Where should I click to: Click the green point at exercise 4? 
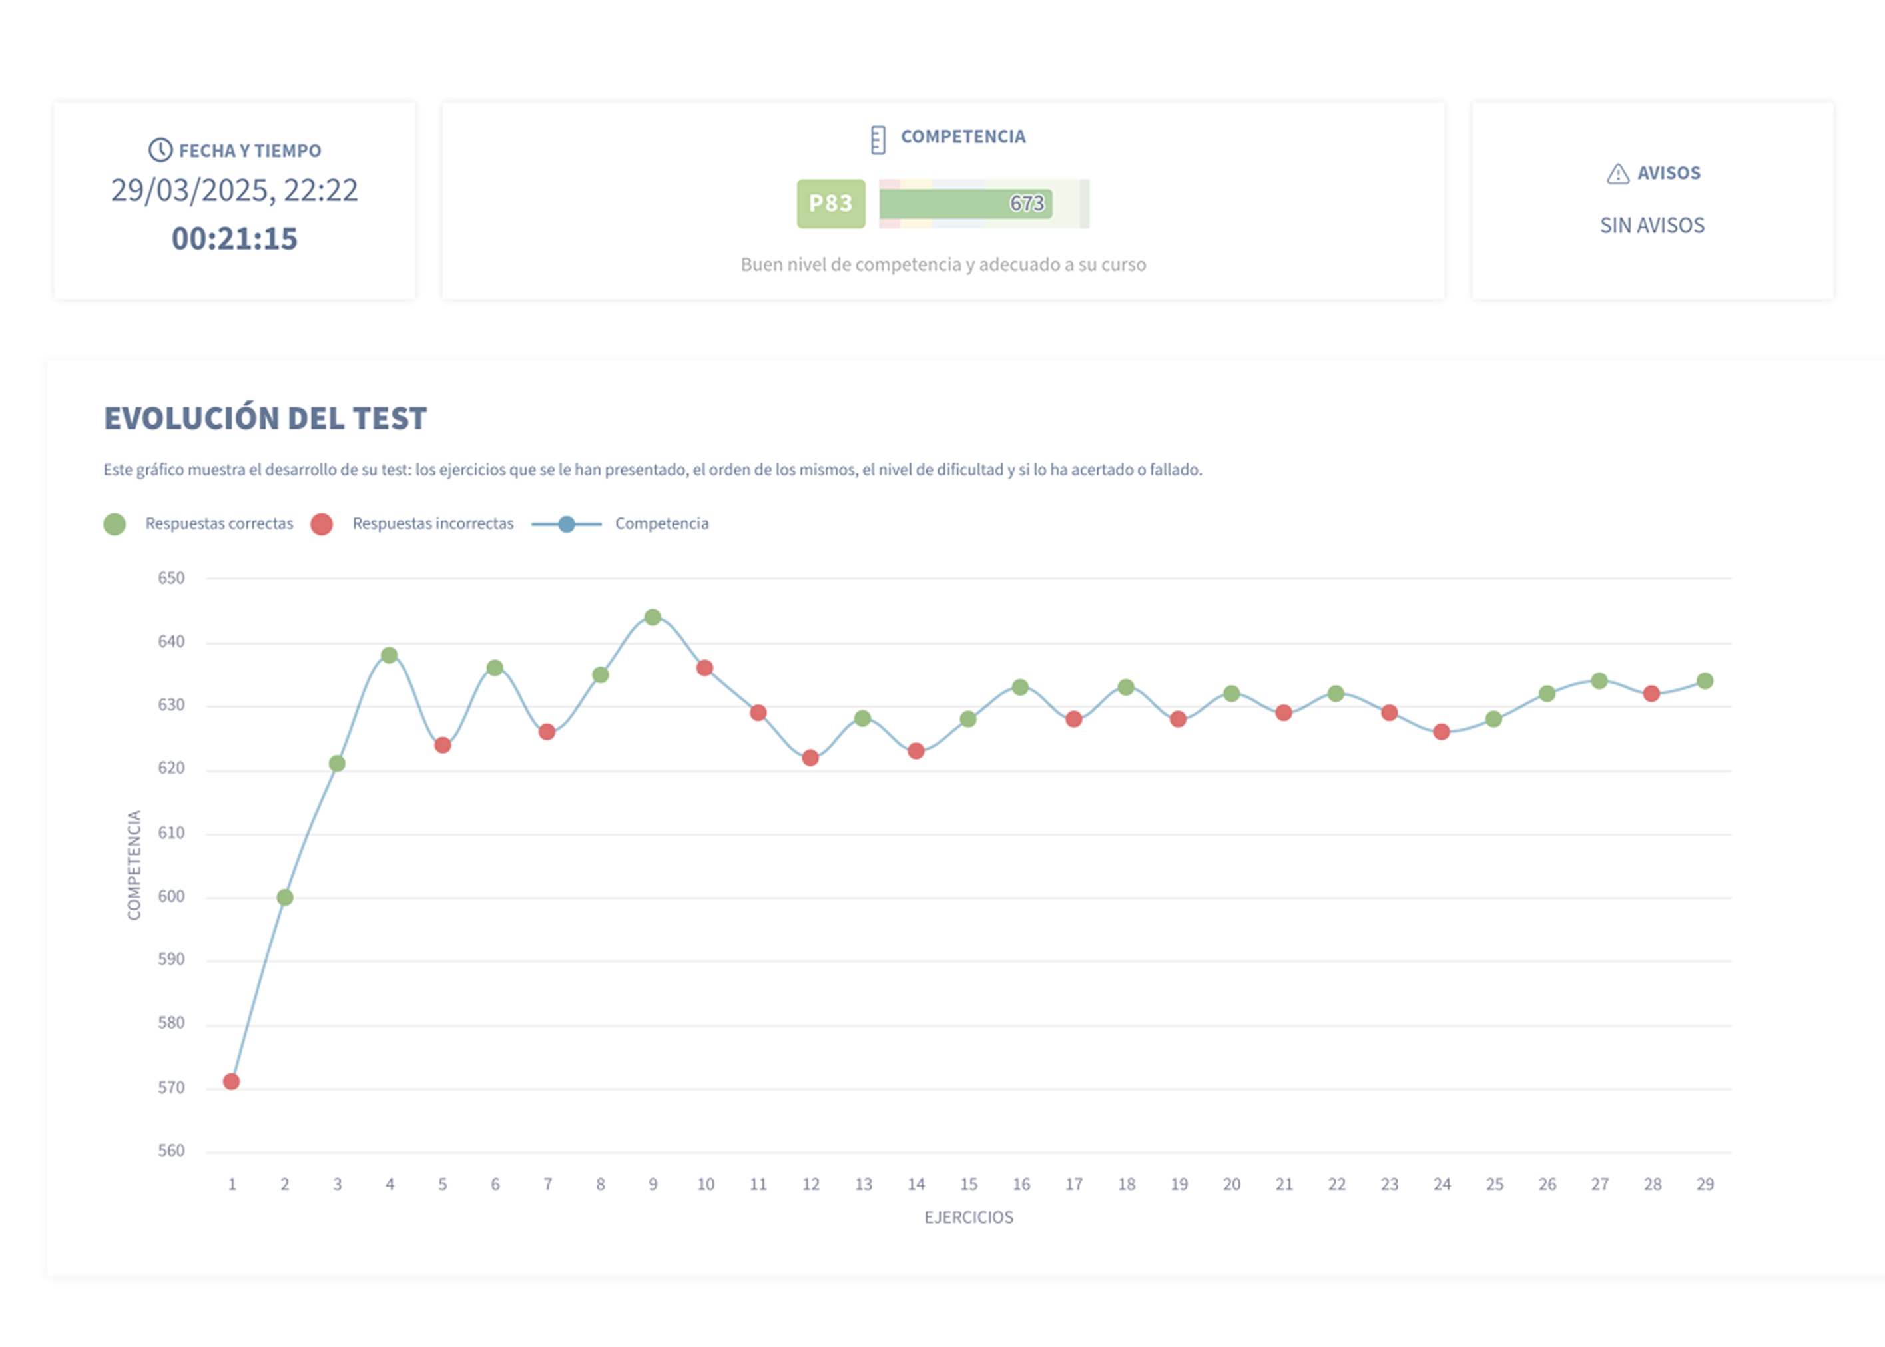tap(389, 655)
